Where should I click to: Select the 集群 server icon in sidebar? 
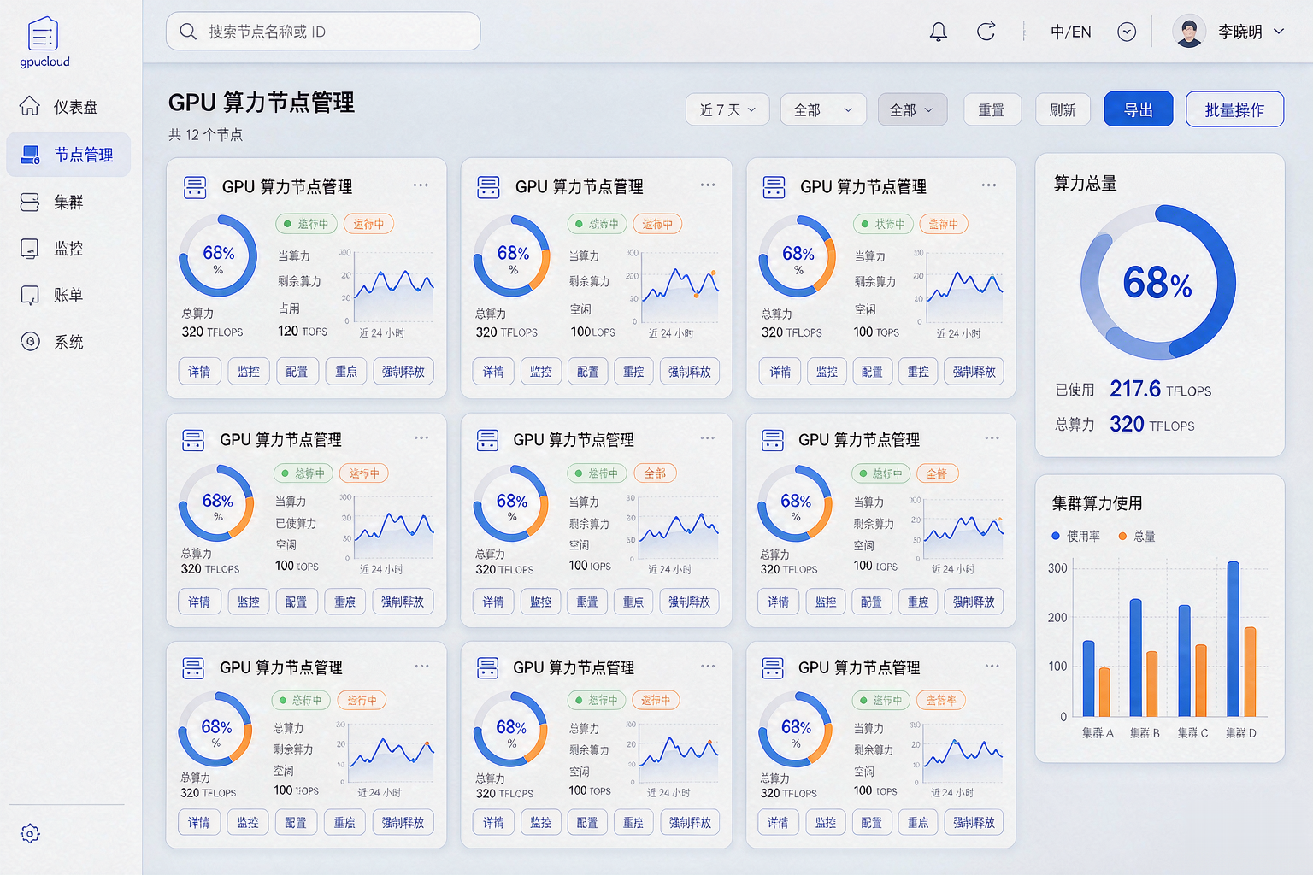(30, 202)
